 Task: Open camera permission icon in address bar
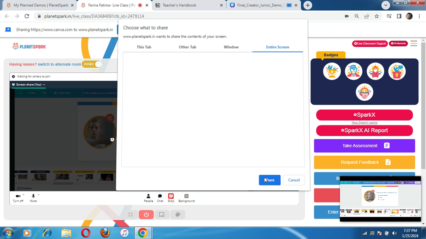pyautogui.click(x=347, y=16)
